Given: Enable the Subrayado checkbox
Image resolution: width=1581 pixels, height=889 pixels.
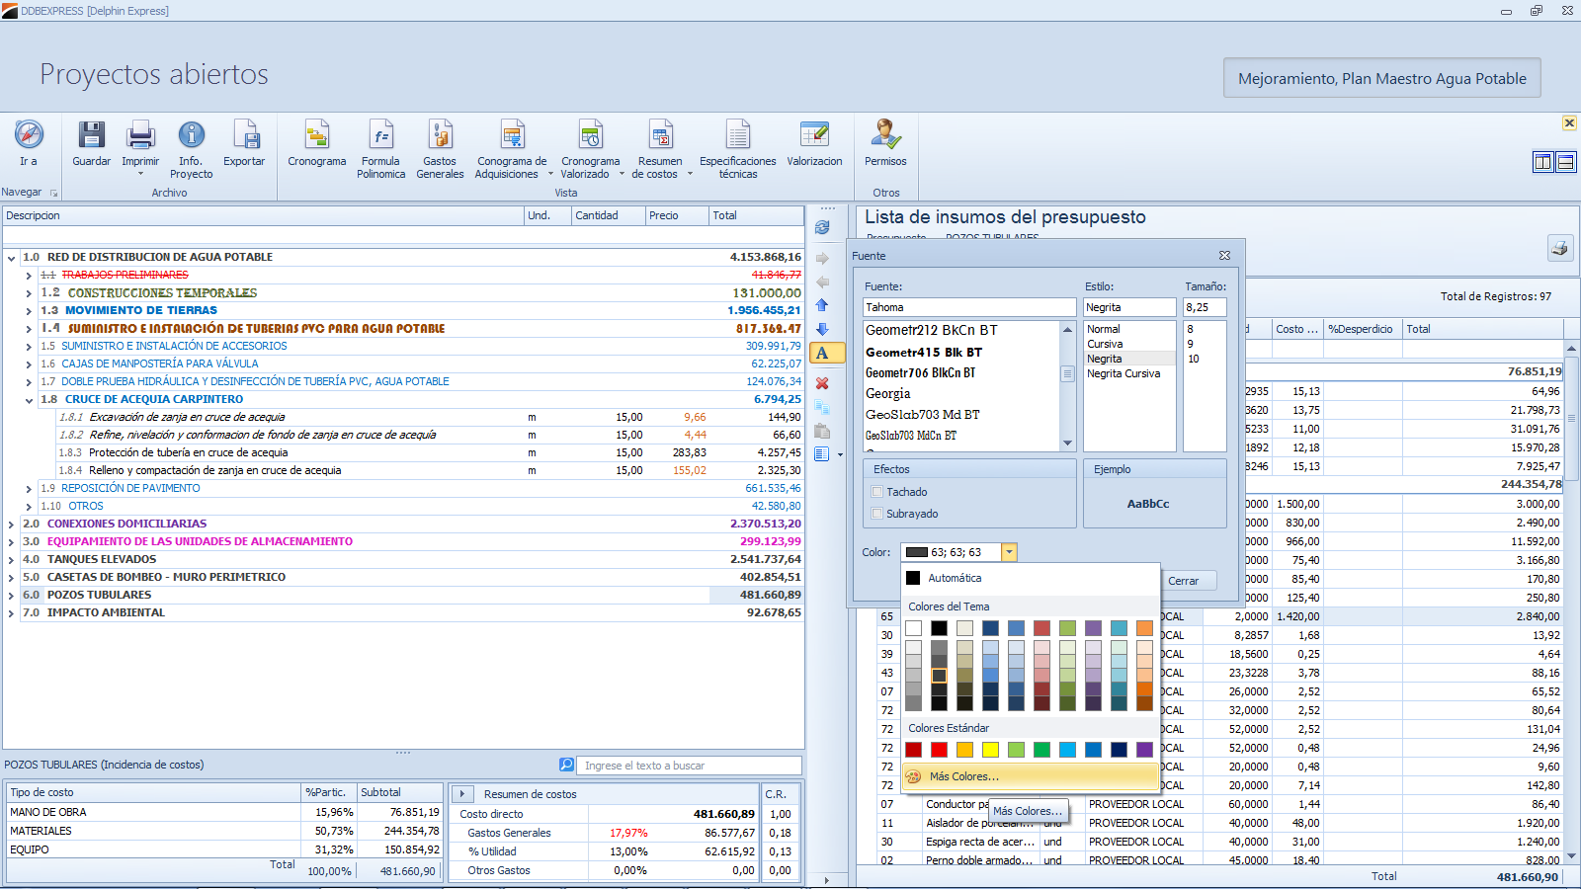Looking at the screenshot, I should coord(877,514).
